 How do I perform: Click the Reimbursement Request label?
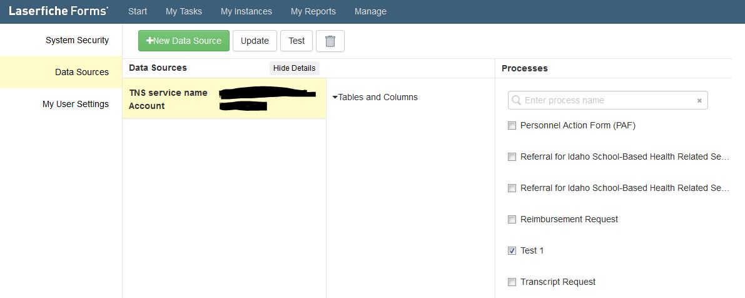[x=569, y=220]
